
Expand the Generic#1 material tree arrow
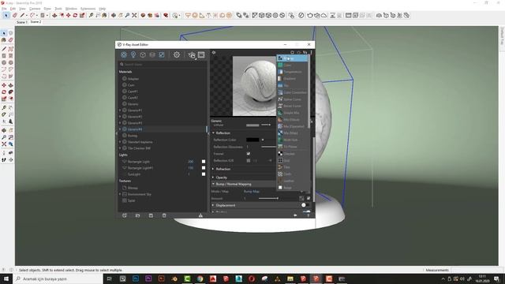click(x=120, y=110)
